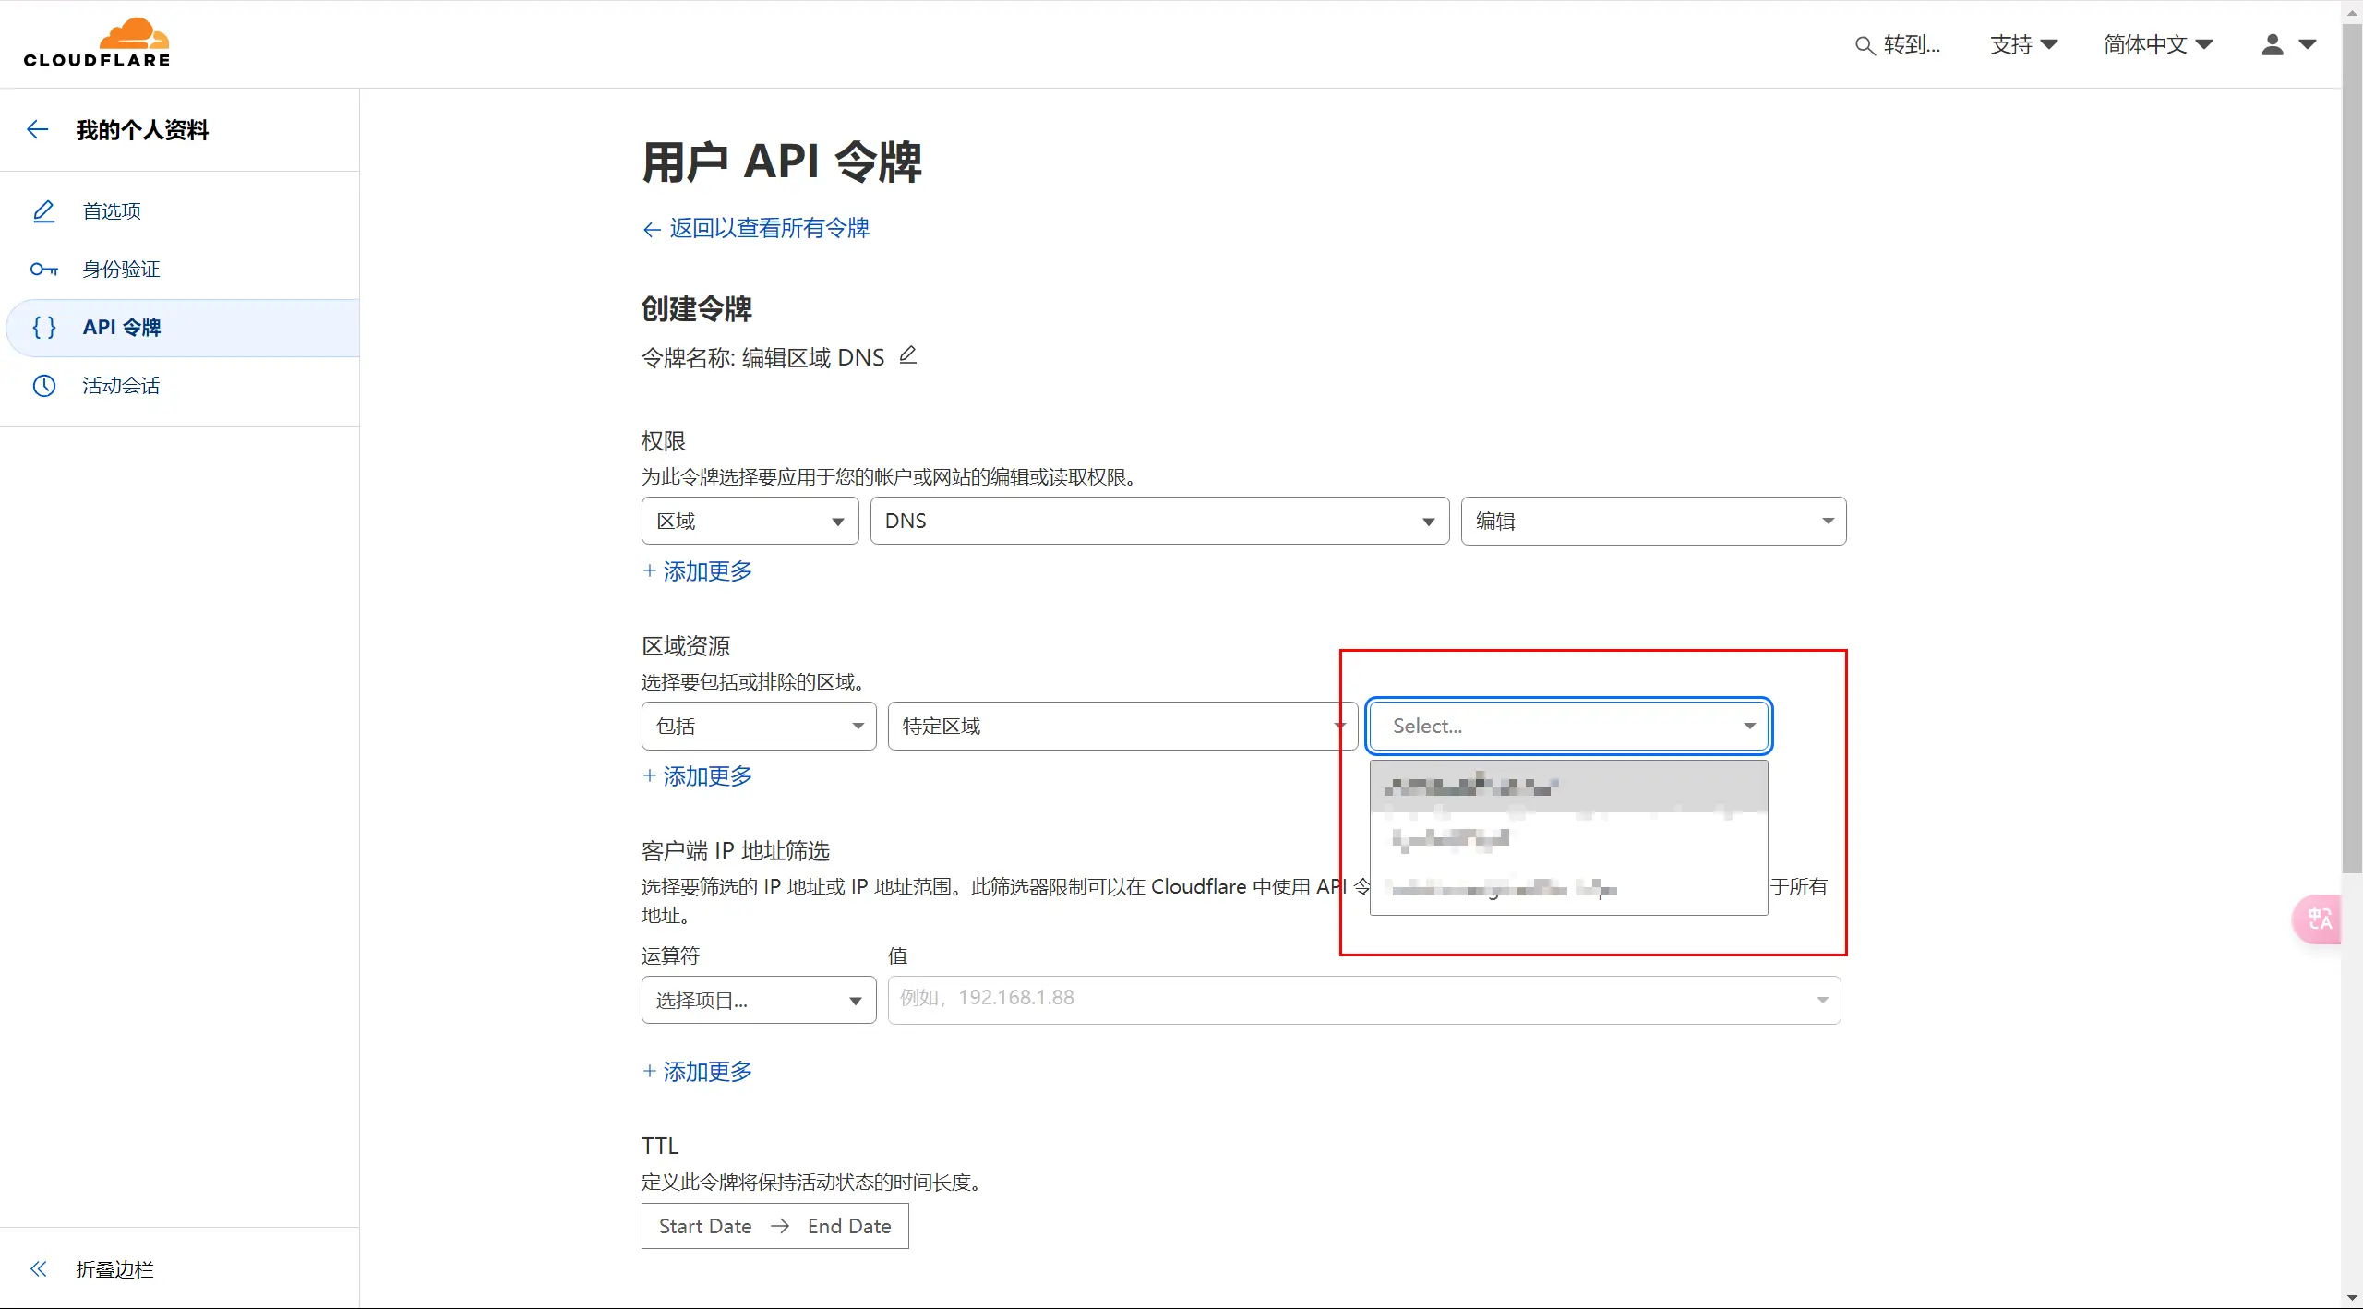Click the search magnifier icon 转到
Viewport: 2363px width, 1309px height.
pyautogui.click(x=1865, y=45)
